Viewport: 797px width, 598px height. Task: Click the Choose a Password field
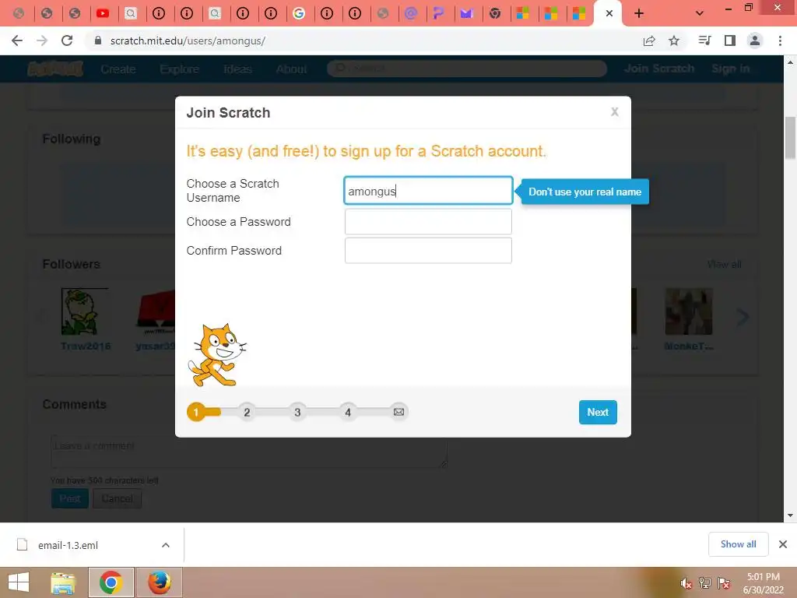point(428,222)
